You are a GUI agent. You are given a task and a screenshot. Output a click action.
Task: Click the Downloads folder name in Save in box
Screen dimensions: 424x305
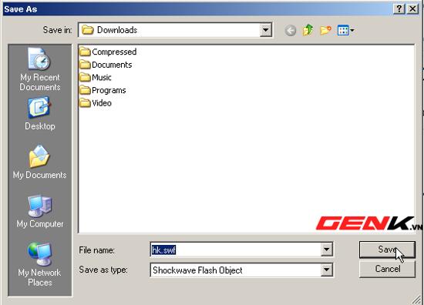117,30
